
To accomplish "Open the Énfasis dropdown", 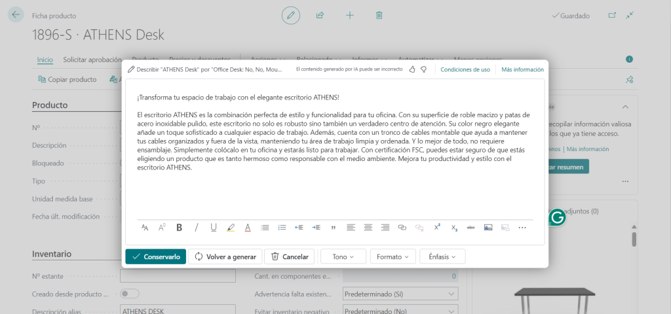I will pos(442,256).
